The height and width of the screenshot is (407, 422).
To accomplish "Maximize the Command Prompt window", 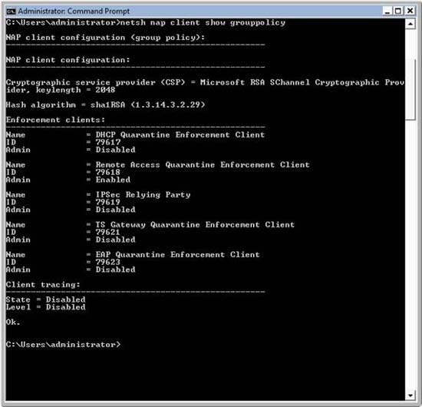I will (398, 11).
